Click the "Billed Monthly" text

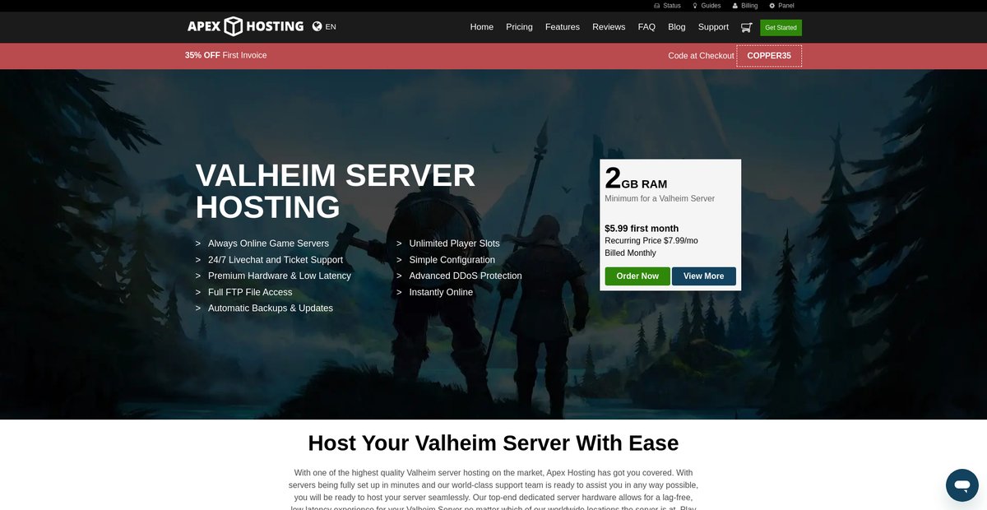pos(630,253)
